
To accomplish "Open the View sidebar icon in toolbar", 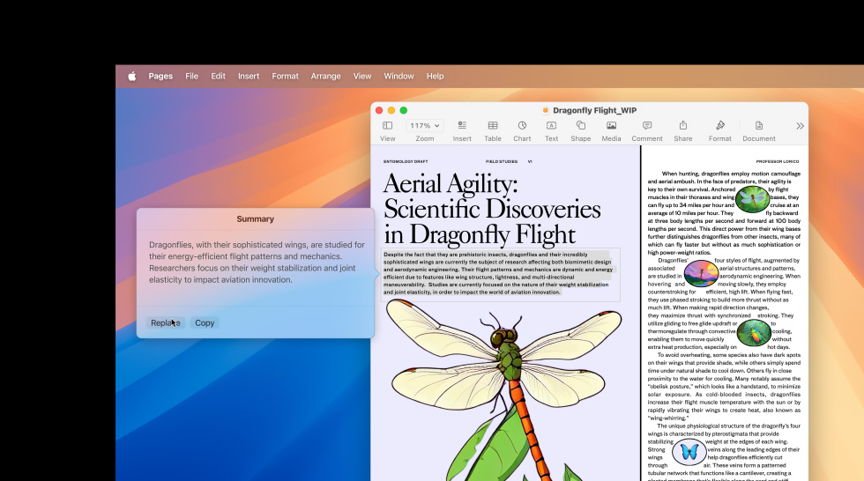I will pyautogui.click(x=387, y=126).
